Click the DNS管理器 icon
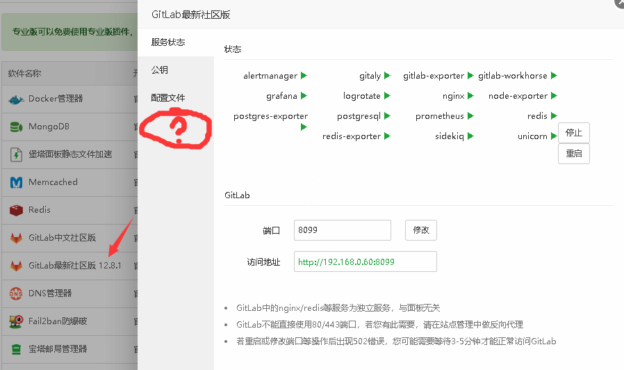 (x=16, y=293)
